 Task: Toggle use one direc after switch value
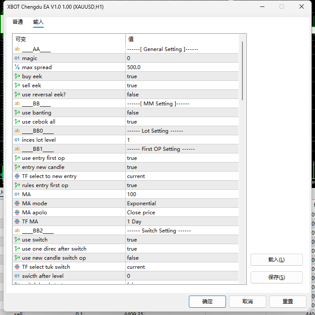[x=182, y=249]
